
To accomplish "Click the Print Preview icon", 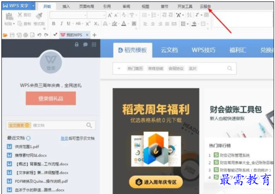I will click(32, 35).
